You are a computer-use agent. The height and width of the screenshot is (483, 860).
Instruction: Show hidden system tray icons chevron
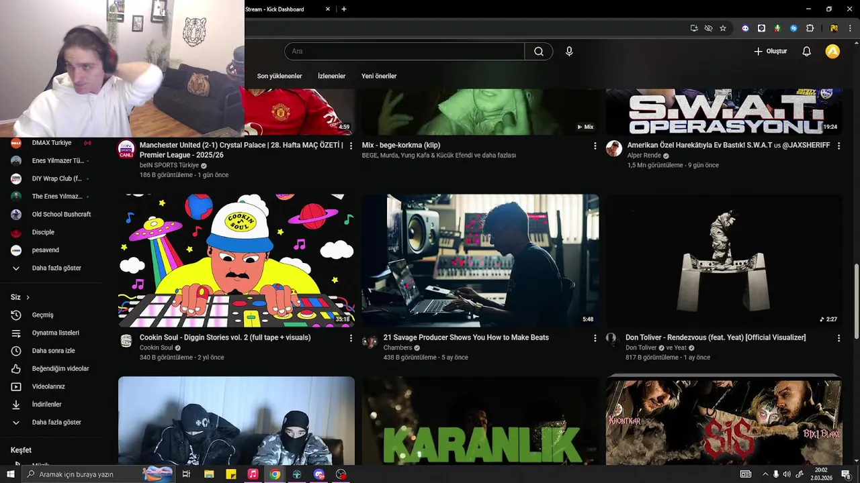coord(765,474)
